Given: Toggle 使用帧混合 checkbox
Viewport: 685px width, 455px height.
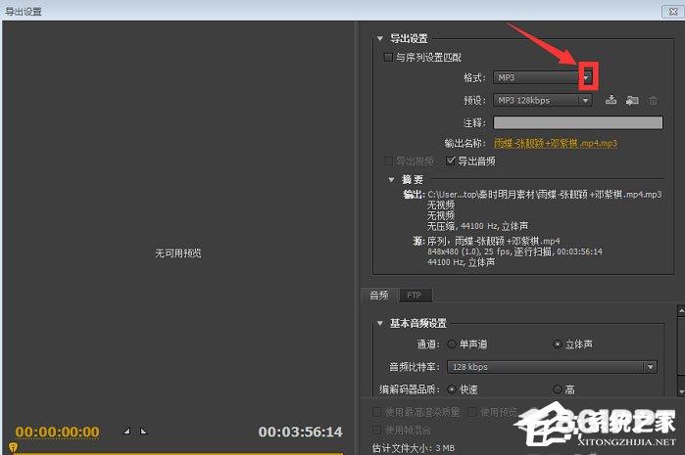Looking at the screenshot, I should [x=376, y=431].
